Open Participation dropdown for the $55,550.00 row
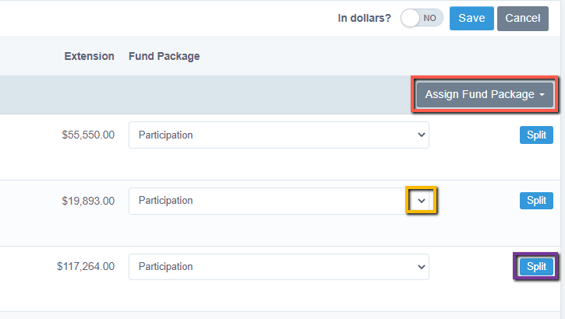 tap(278, 135)
